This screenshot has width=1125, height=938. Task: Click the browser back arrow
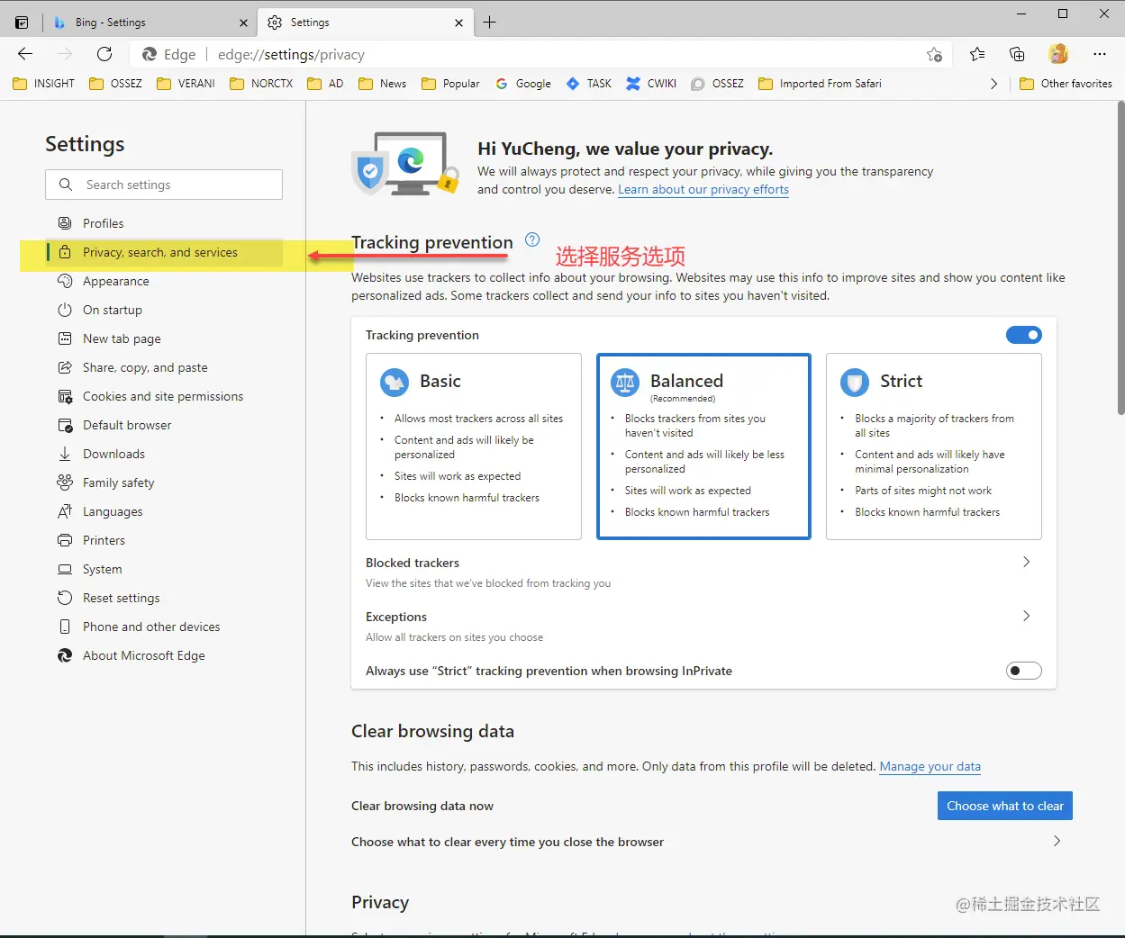click(x=25, y=54)
